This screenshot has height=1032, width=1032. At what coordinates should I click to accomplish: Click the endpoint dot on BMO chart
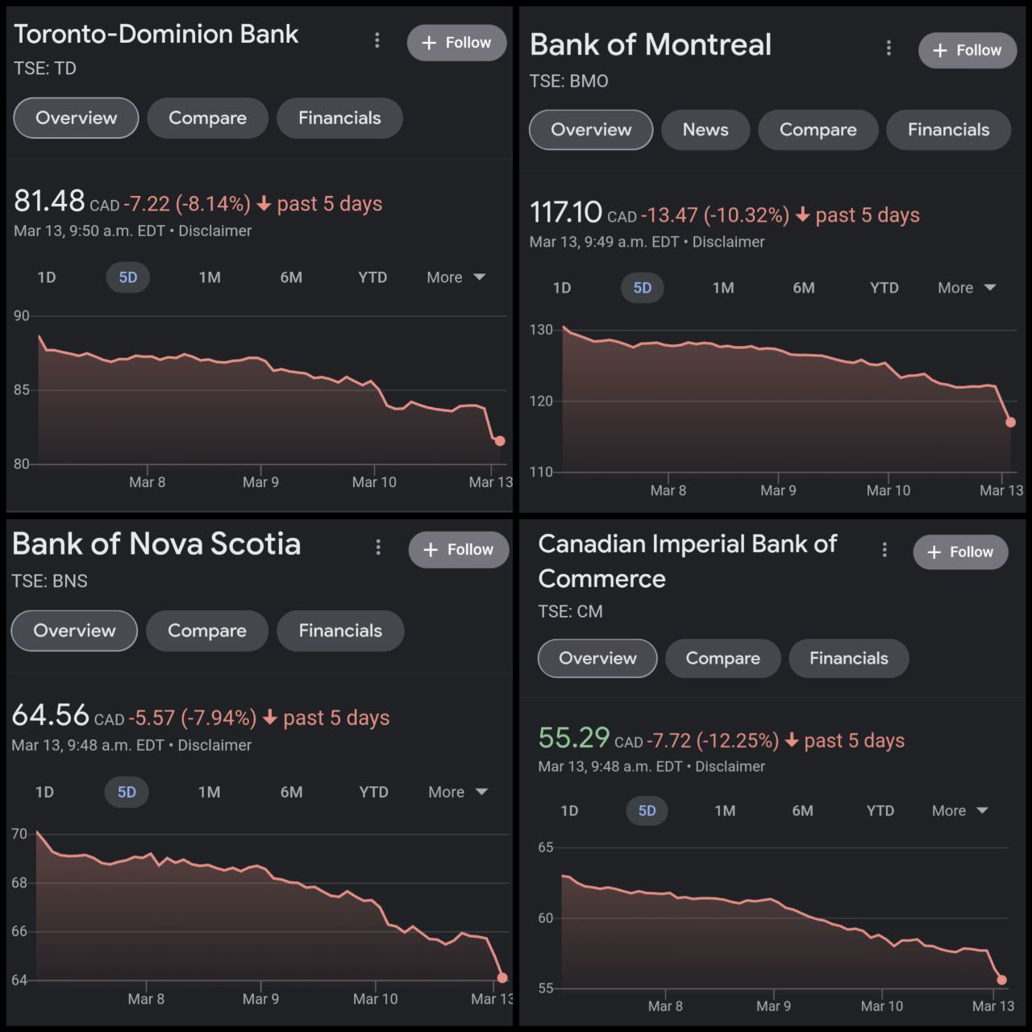[1011, 422]
